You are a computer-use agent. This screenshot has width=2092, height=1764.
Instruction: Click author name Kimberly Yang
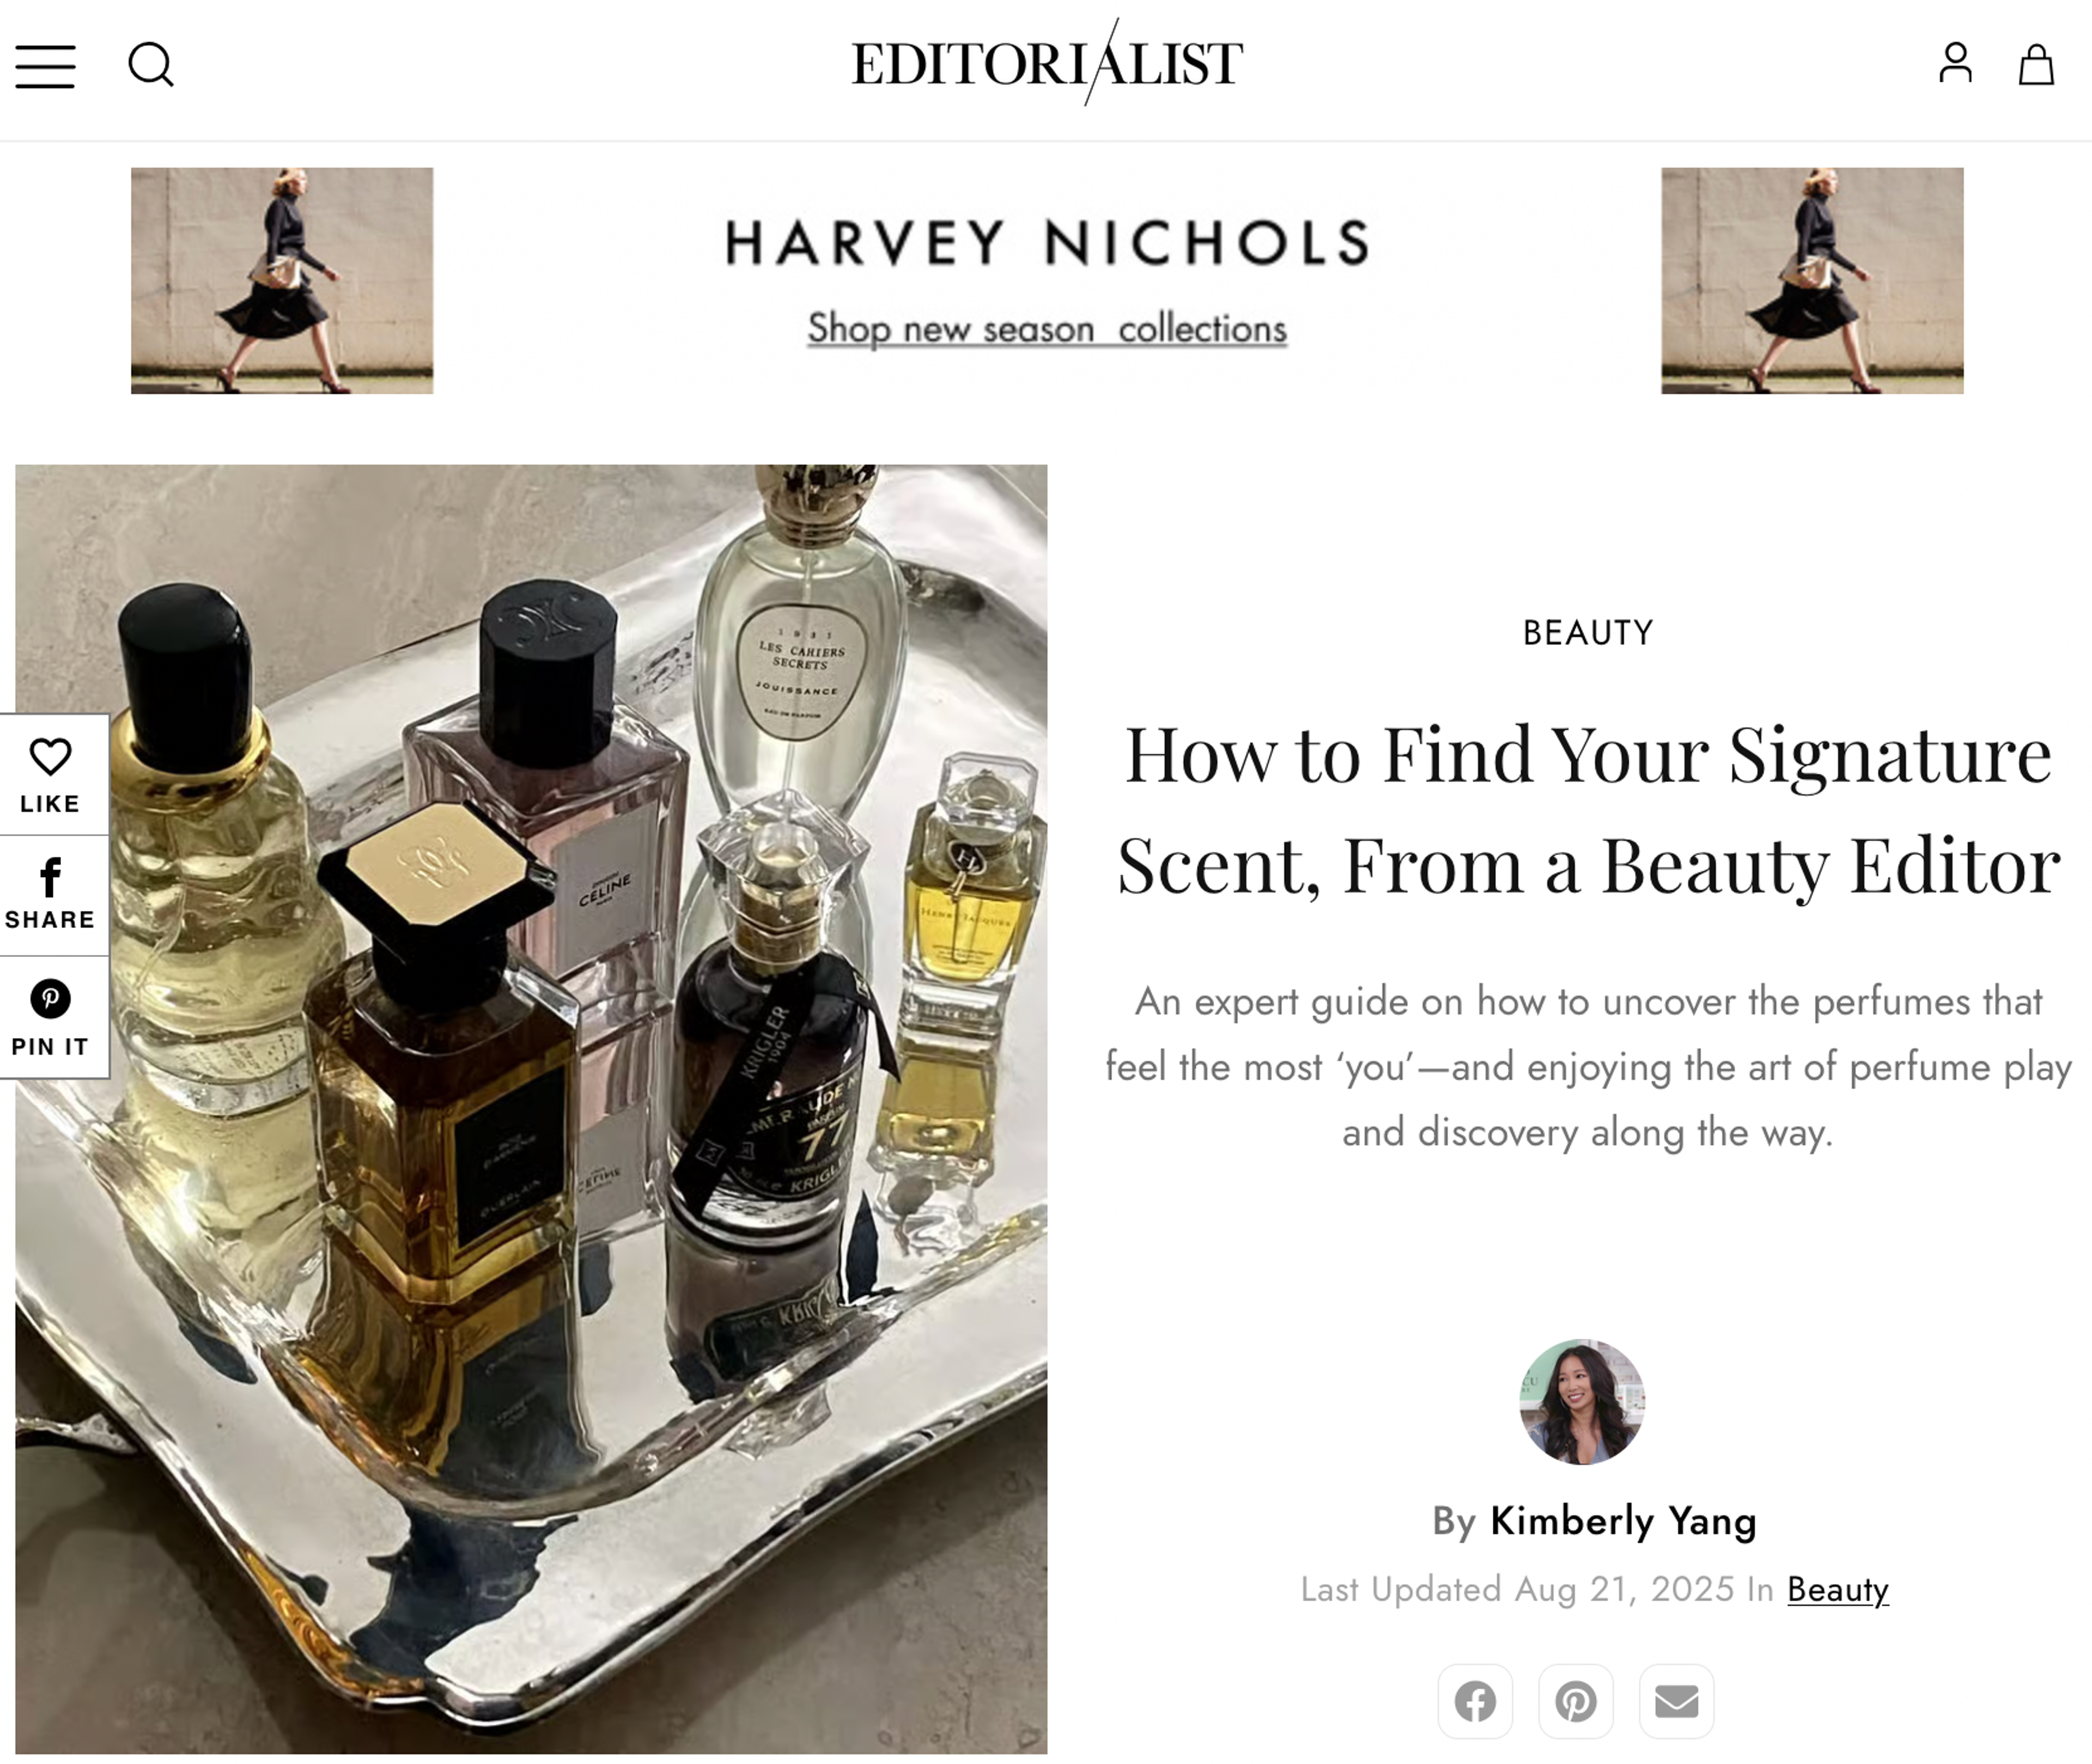pyautogui.click(x=1623, y=1521)
